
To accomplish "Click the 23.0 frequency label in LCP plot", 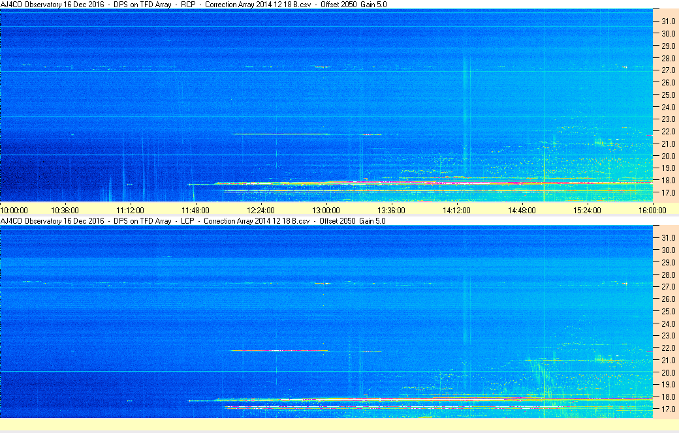I will point(668,336).
